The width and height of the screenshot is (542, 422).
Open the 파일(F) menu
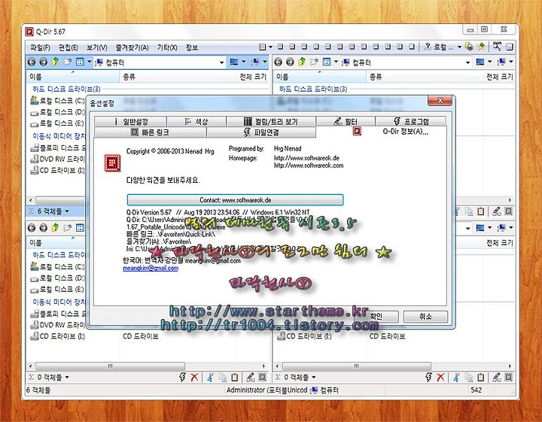[41, 47]
